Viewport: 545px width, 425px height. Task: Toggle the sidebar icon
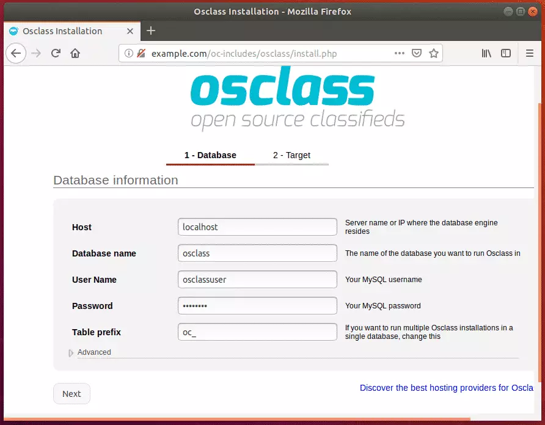point(506,53)
